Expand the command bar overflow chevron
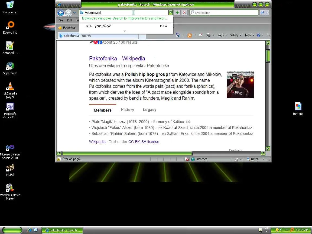Image resolution: width=312 pixels, height=234 pixels. point(268,35)
